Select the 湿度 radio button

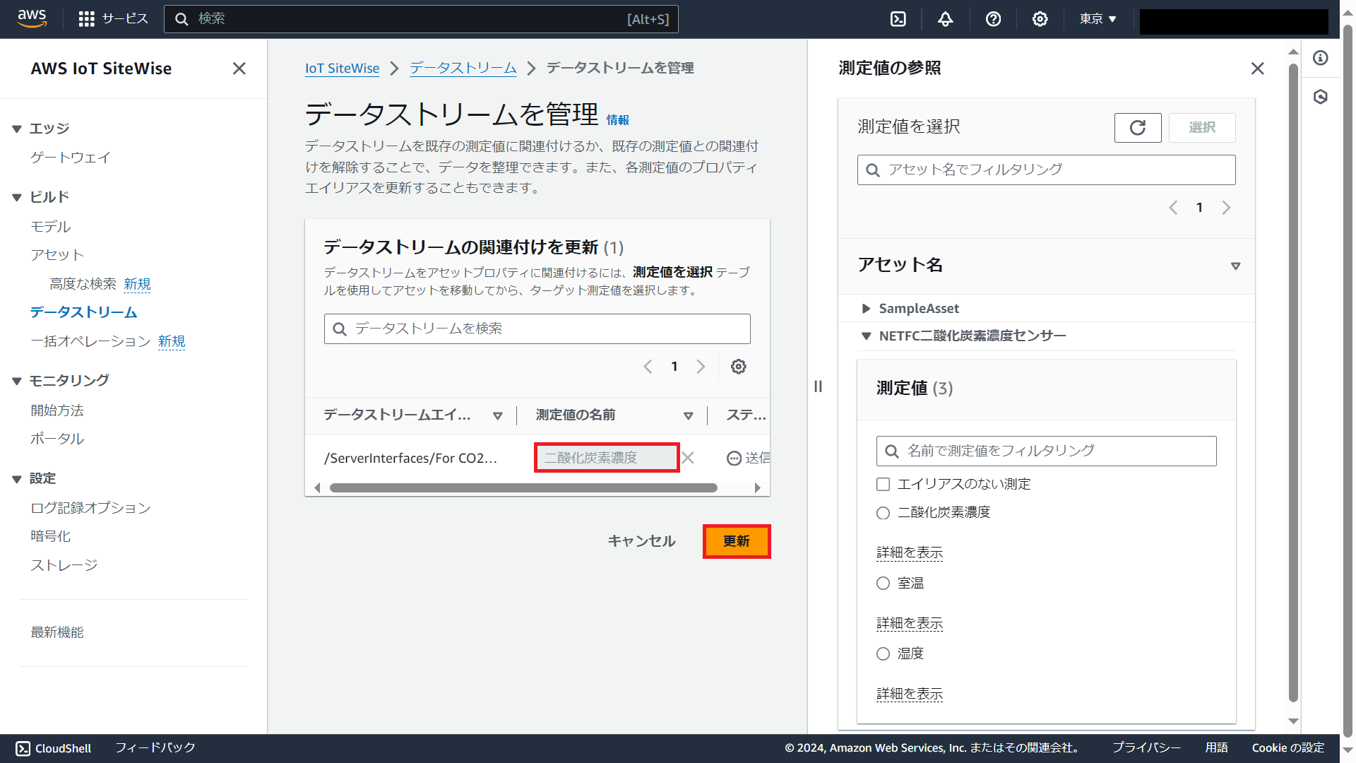point(883,653)
